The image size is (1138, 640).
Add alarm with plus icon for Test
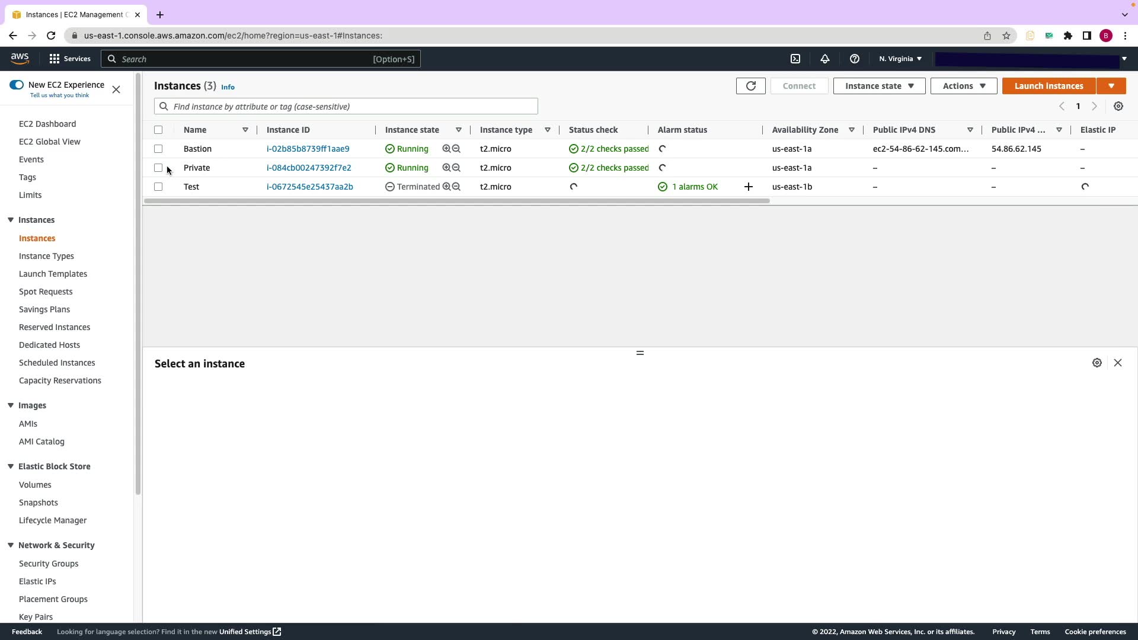click(749, 187)
